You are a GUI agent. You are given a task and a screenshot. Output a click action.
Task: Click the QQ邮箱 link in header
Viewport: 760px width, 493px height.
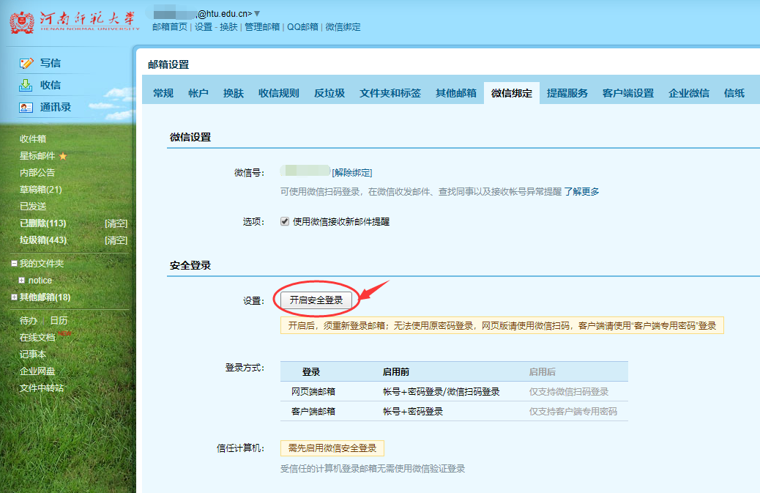pos(302,27)
